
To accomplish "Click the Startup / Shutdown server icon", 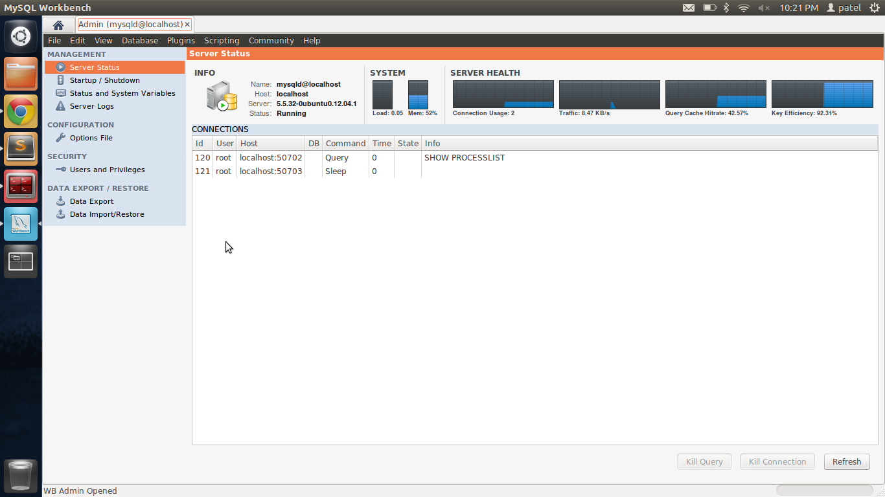I will [x=60, y=80].
